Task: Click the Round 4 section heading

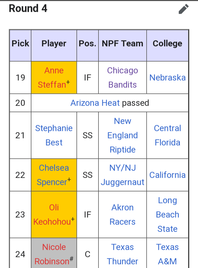Action: pyautogui.click(x=28, y=9)
